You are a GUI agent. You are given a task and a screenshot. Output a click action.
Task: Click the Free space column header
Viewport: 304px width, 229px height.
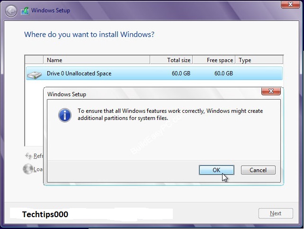[x=214, y=60]
